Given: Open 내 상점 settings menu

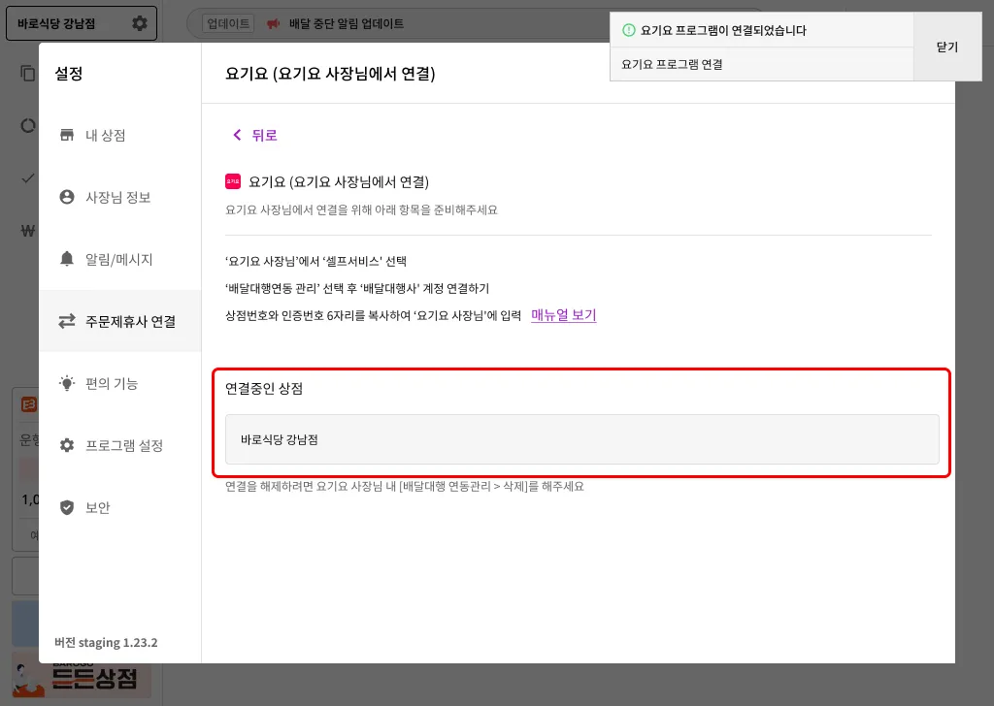Looking at the screenshot, I should (x=120, y=135).
